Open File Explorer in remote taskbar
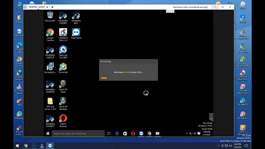265x149 pixels. 157,133
